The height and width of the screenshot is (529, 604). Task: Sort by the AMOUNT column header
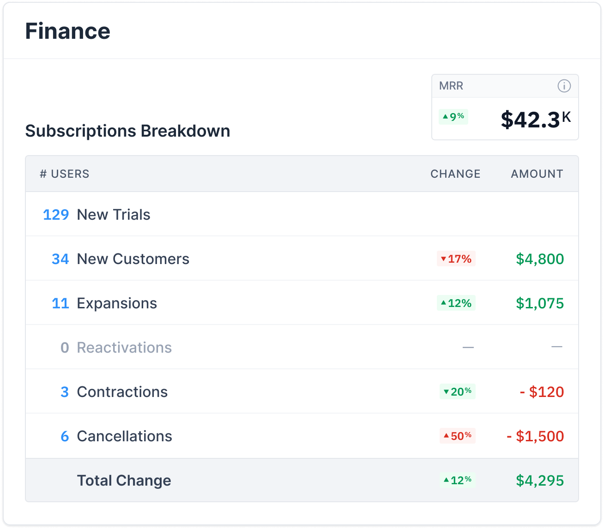point(537,174)
